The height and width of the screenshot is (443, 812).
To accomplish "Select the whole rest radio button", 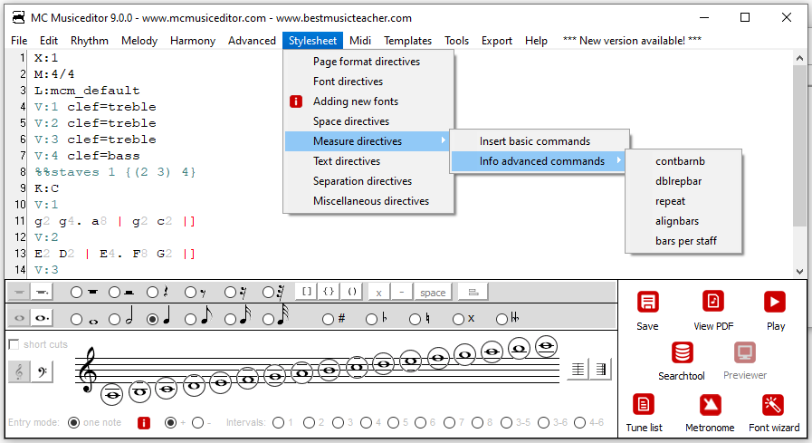I will coord(76,293).
